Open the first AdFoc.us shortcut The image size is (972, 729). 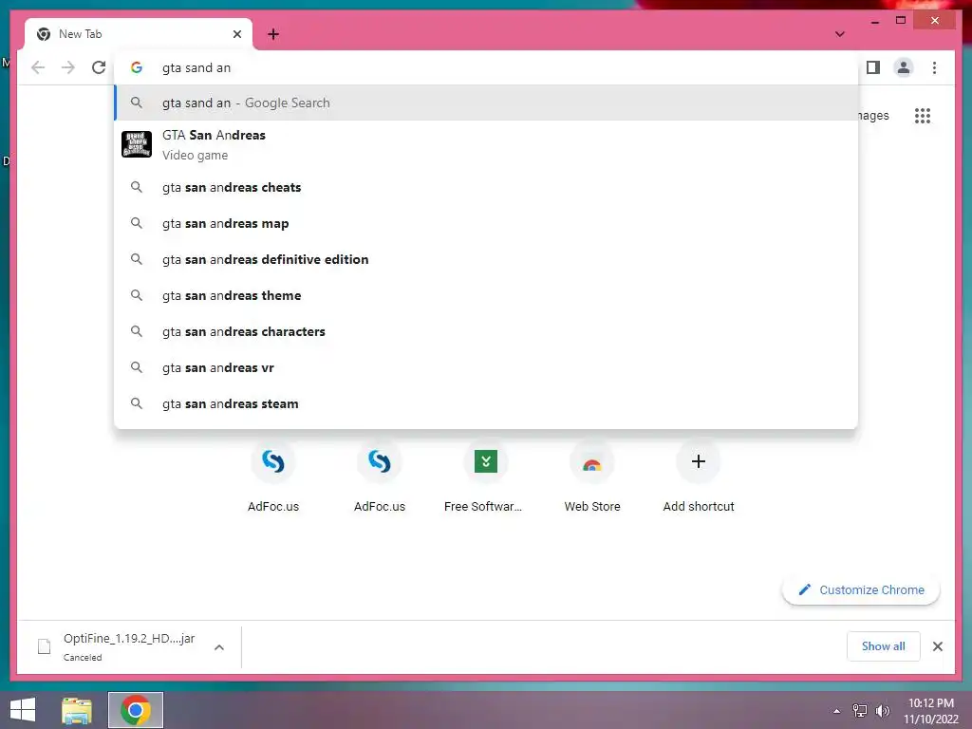(273, 477)
